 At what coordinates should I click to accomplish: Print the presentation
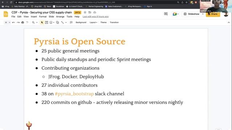tap(22, 22)
